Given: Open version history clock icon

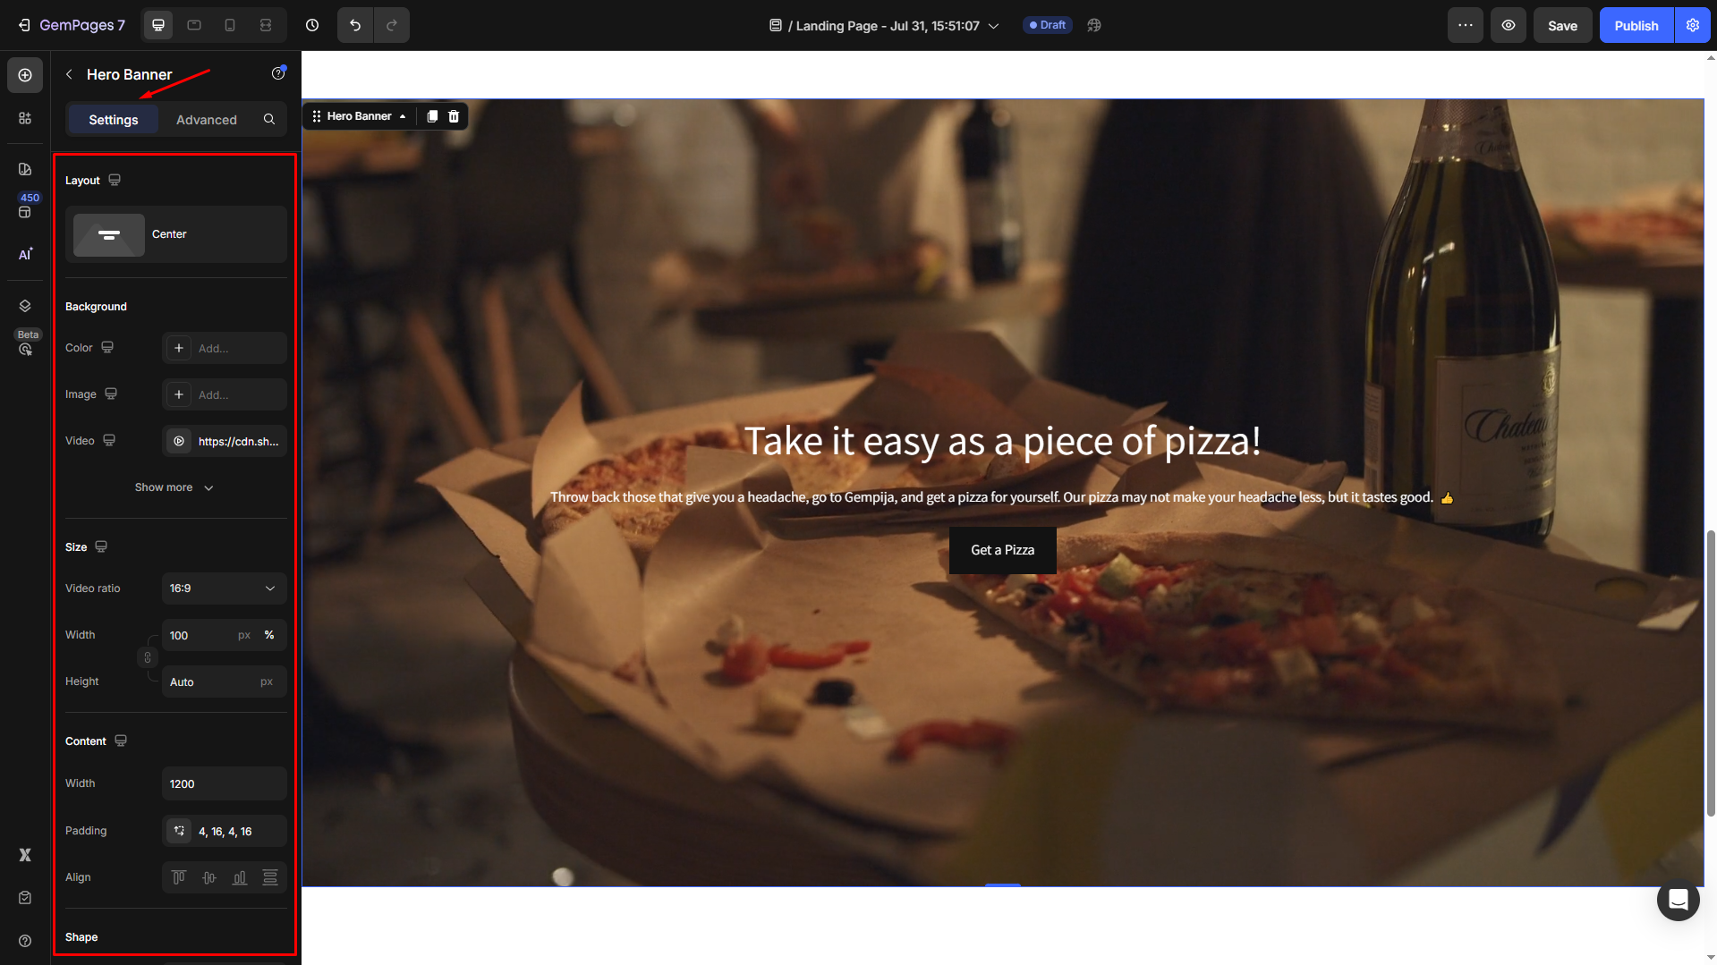Looking at the screenshot, I should (x=312, y=25).
